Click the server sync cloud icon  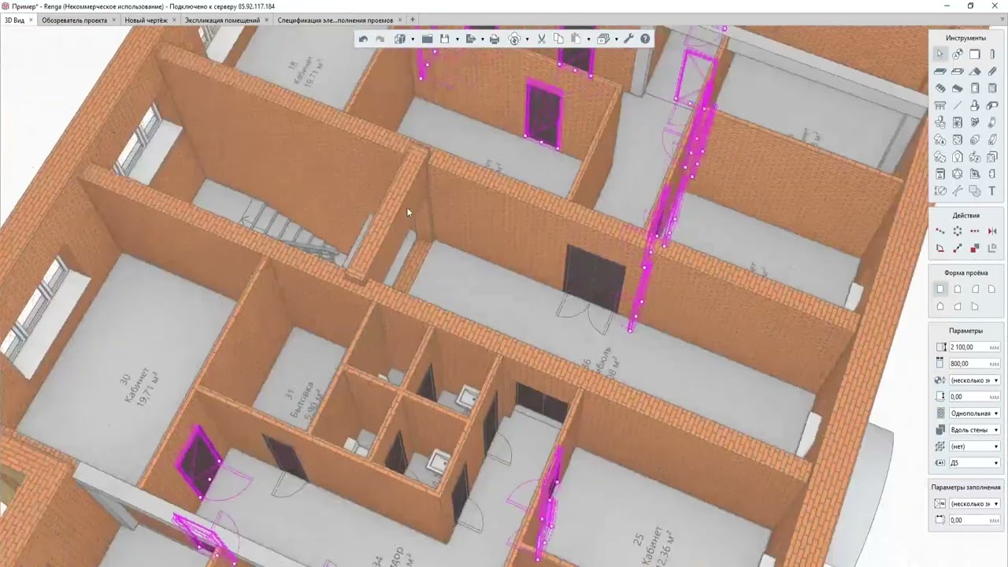pyautogui.click(x=515, y=39)
